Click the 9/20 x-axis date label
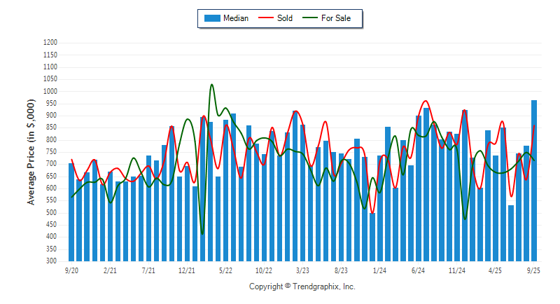Viewport: 560px width, 304px height. click(x=71, y=270)
